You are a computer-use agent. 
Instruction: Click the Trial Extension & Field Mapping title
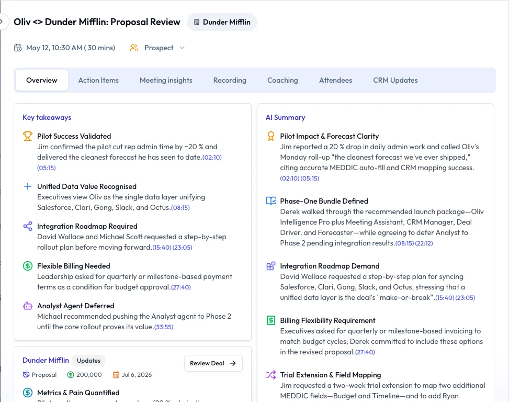coord(331,375)
